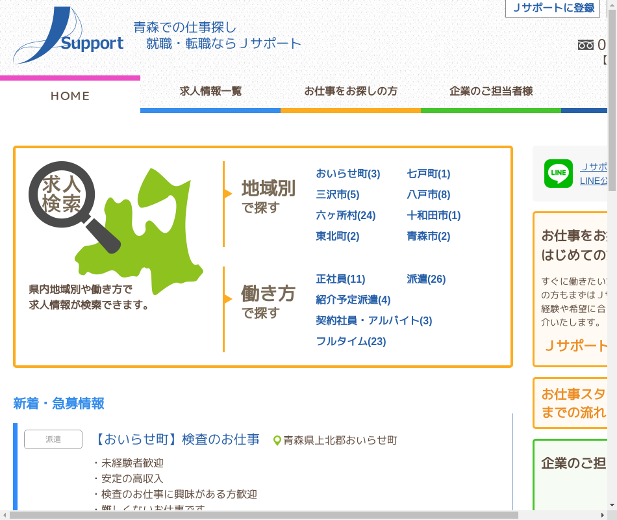Click the ・安定の高収入 bullet text
The height and width of the screenshot is (520, 617).
pyautogui.click(x=129, y=478)
